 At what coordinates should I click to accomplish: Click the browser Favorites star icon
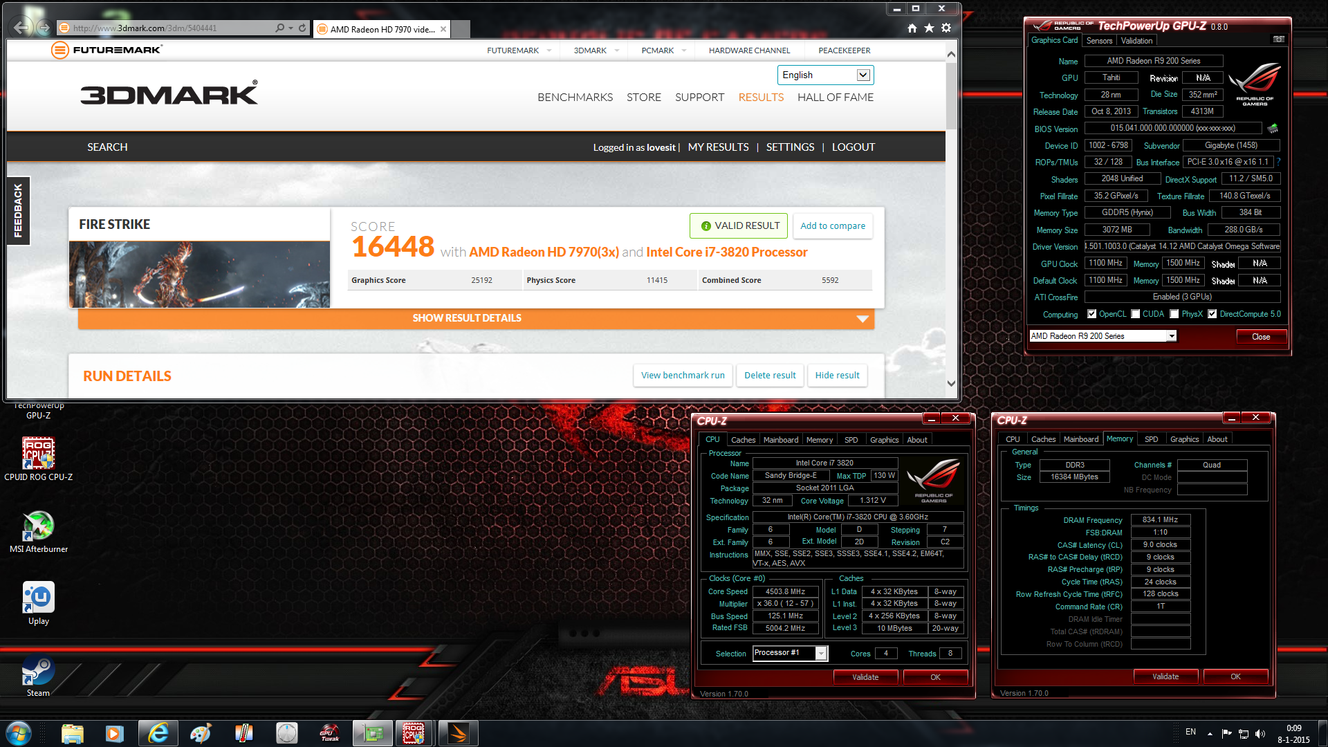tap(929, 28)
